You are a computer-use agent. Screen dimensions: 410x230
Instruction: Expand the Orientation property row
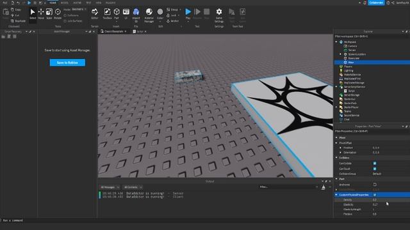tap(340, 153)
